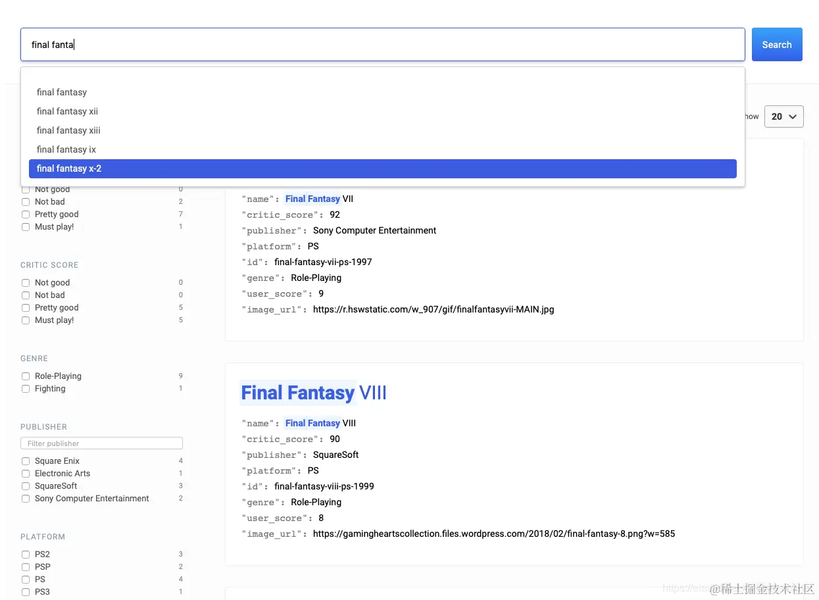Check the Square Enix publisher checkbox
The image size is (819, 600).
pyautogui.click(x=26, y=461)
